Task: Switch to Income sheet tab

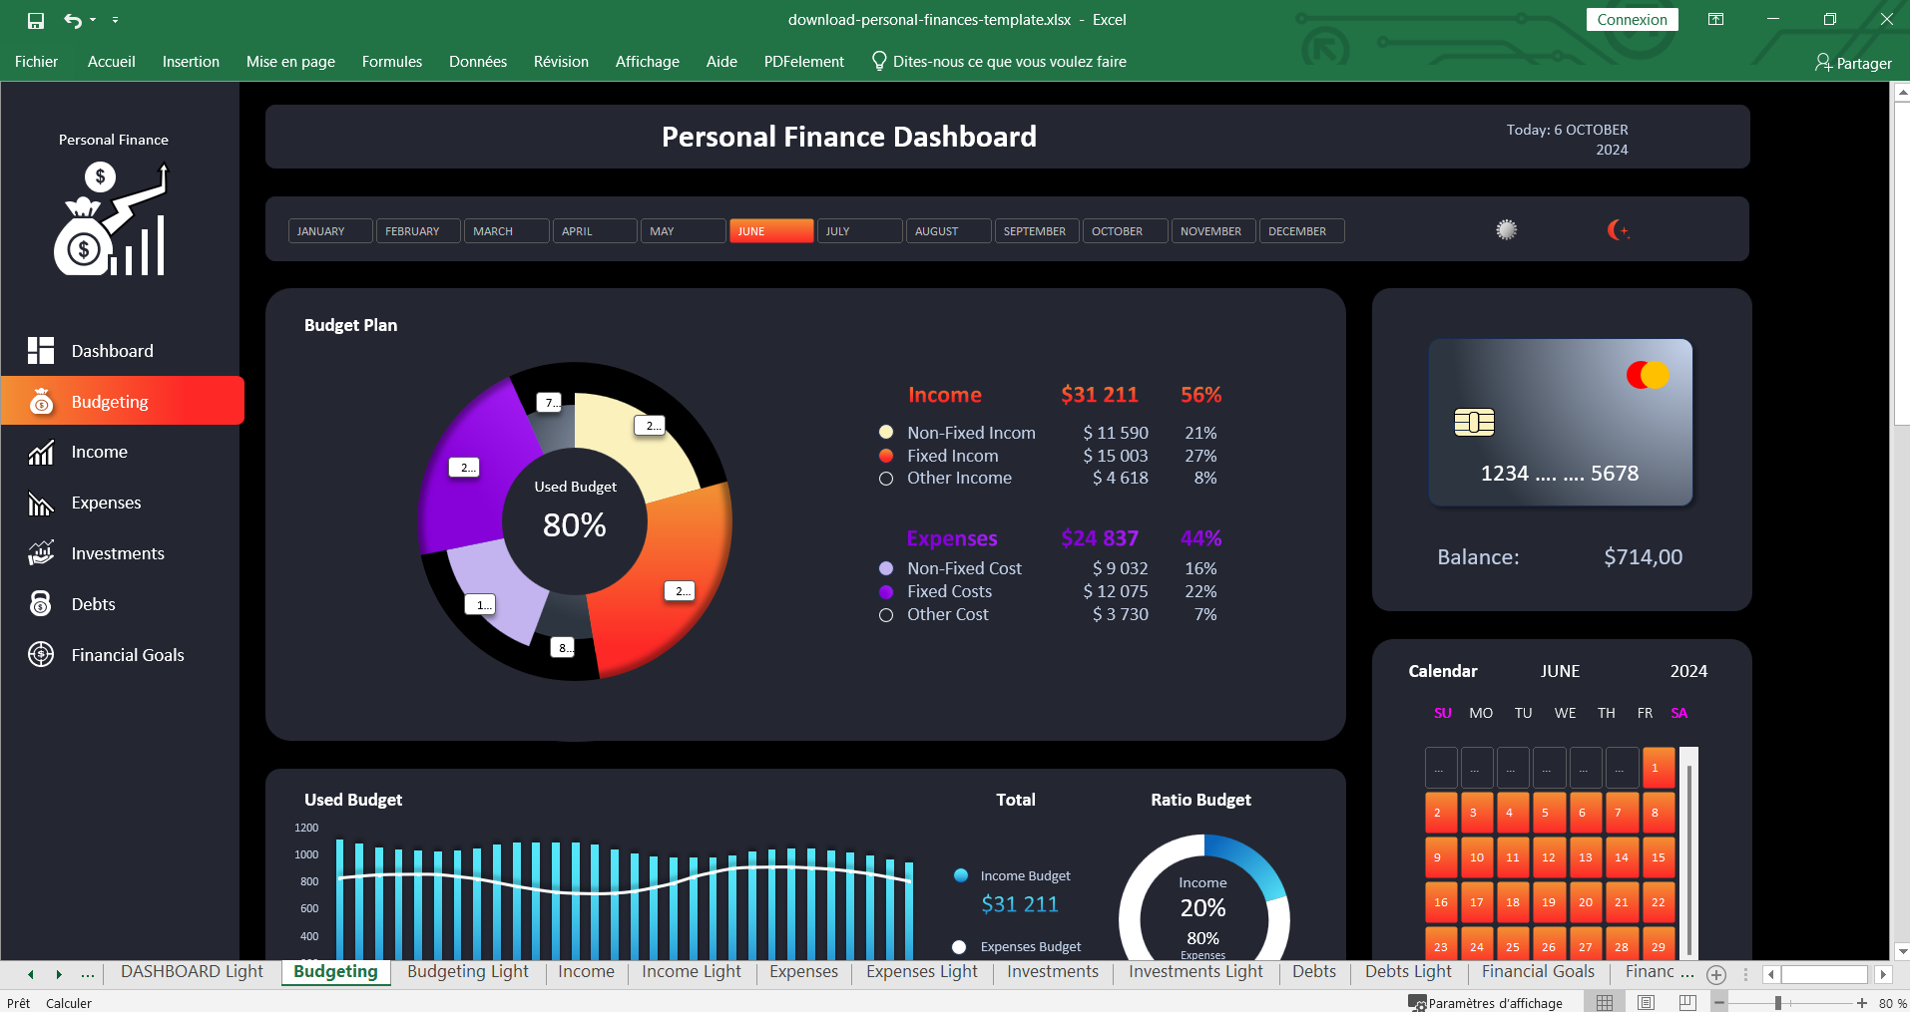Action: 587,972
